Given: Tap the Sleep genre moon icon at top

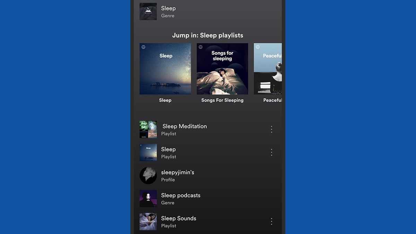Looking at the screenshot, I should tap(148, 11).
